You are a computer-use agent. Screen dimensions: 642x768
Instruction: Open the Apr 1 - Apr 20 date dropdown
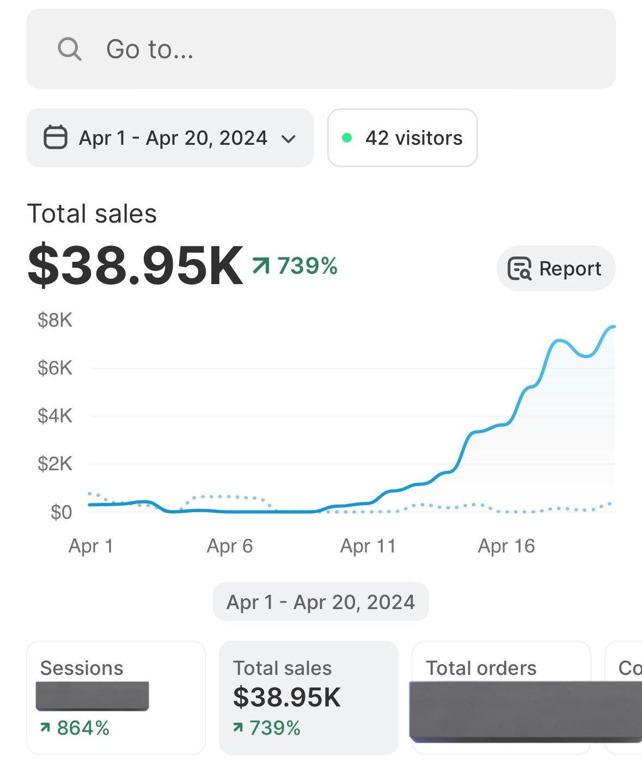[x=173, y=138]
